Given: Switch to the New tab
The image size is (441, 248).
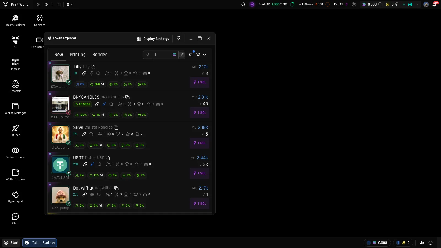Looking at the screenshot, I should point(59,55).
